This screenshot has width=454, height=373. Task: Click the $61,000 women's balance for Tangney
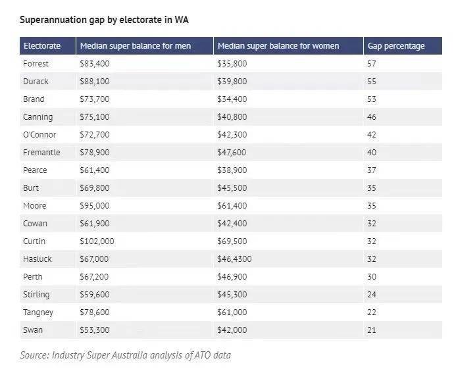point(232,312)
